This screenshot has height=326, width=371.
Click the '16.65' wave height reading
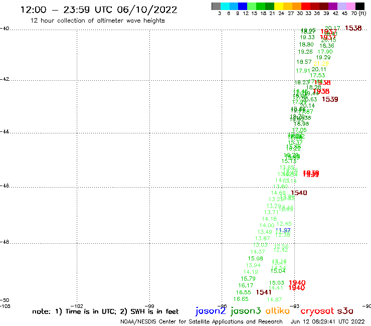(241, 299)
